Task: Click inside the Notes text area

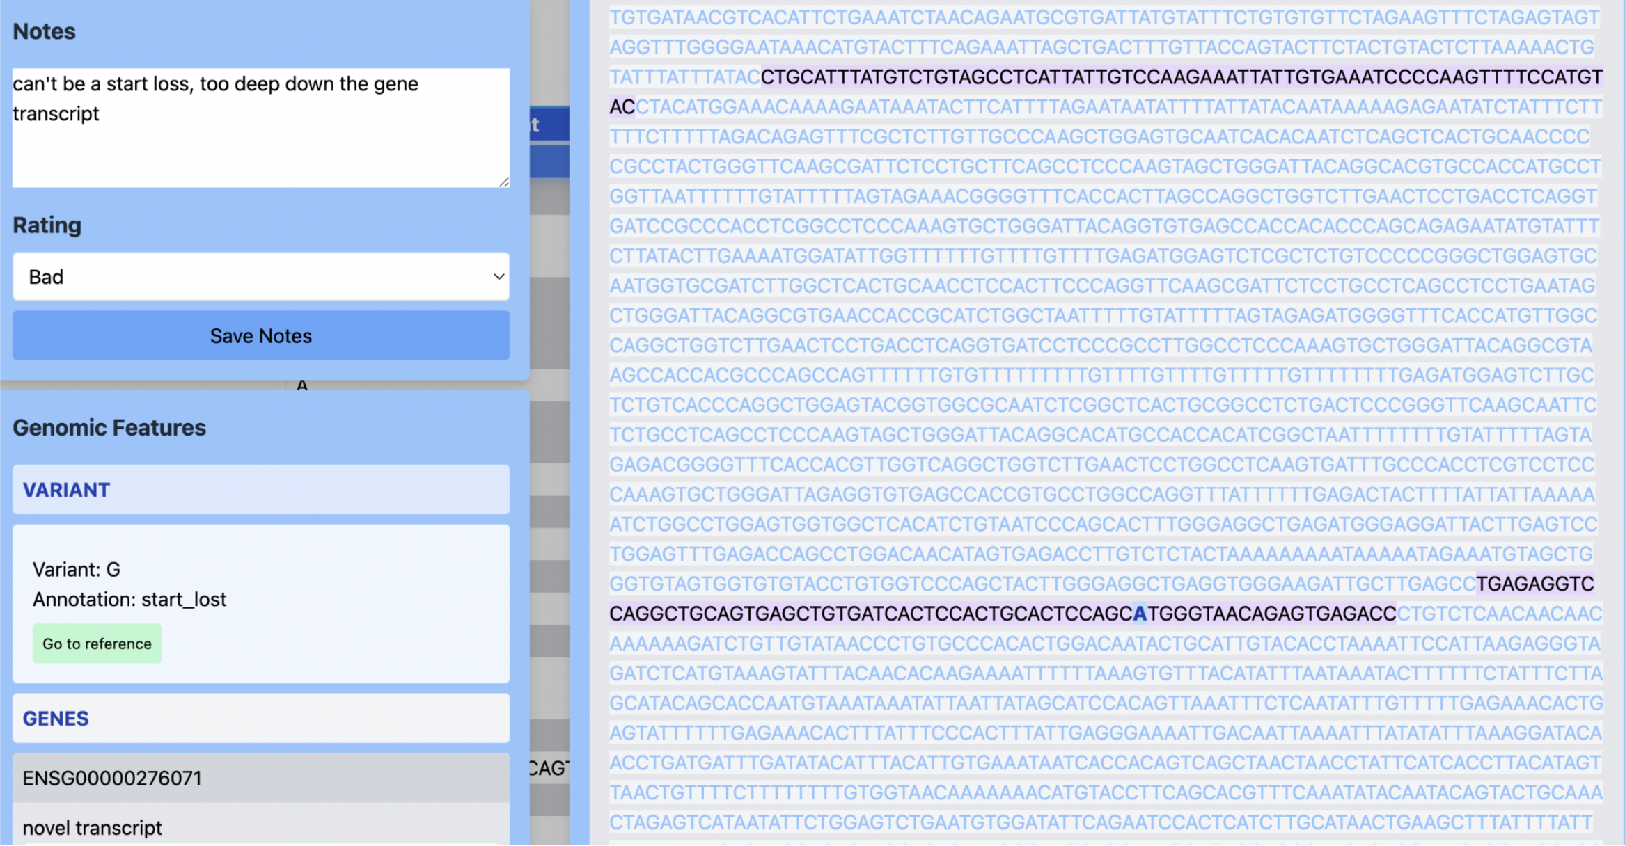Action: pyautogui.click(x=260, y=125)
